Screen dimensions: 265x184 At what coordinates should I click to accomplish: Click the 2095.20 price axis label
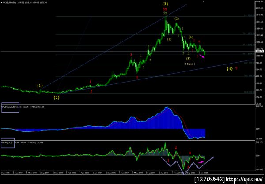260,8
